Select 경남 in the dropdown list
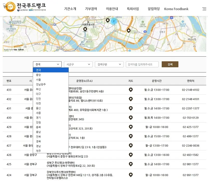Viewport: 208px width, 181px height. [x=51, y=146]
